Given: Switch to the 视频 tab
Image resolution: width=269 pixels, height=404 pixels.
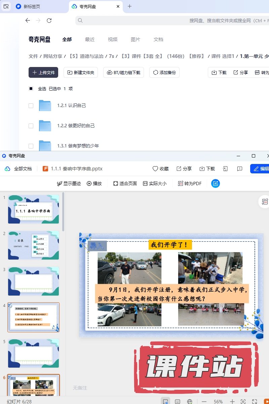Looking at the screenshot, I should click(x=113, y=39).
